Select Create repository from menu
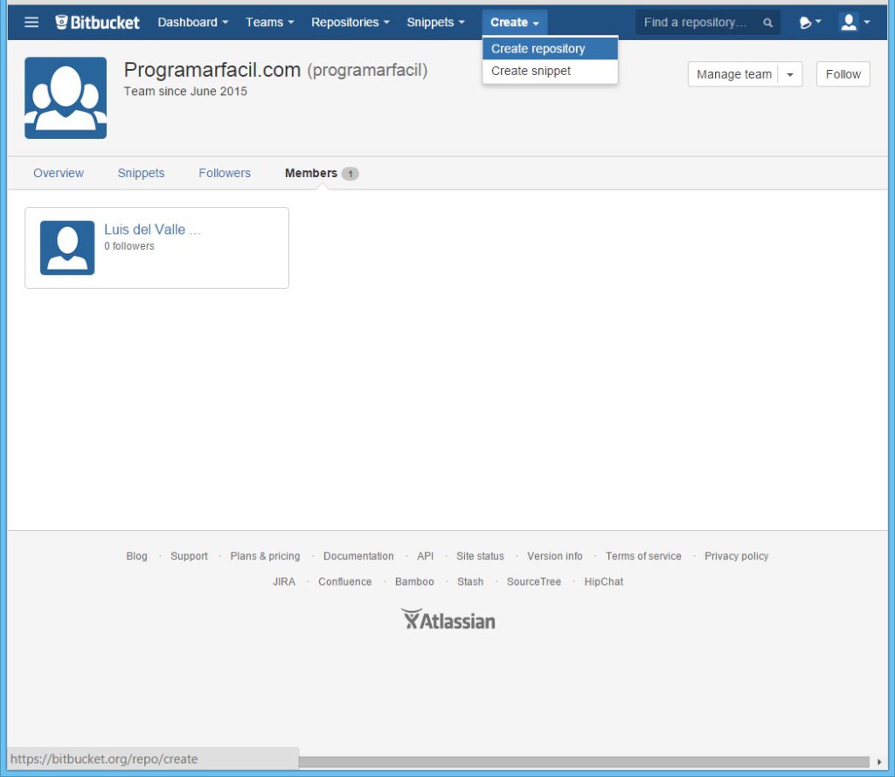The image size is (895, 777). coord(538,49)
